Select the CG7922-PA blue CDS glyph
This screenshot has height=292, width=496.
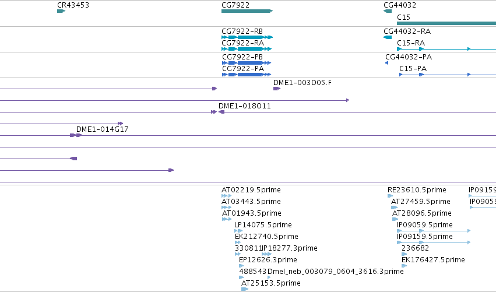click(x=247, y=75)
